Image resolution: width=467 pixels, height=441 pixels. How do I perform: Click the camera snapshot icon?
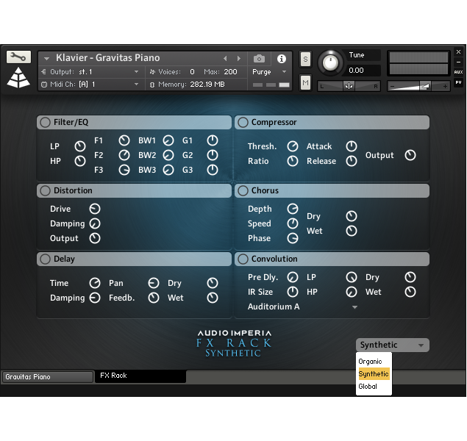[259, 59]
